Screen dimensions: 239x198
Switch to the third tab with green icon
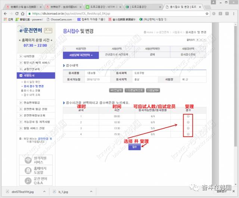pyautogui.click(x=103, y=7)
